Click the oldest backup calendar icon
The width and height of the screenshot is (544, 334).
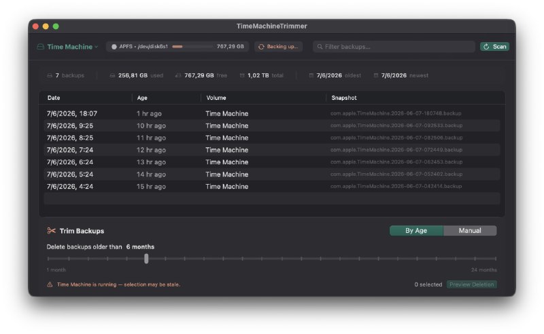point(311,75)
